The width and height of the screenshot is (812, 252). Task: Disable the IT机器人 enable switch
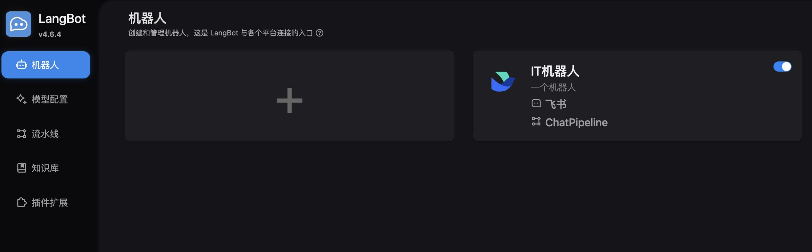pyautogui.click(x=782, y=66)
